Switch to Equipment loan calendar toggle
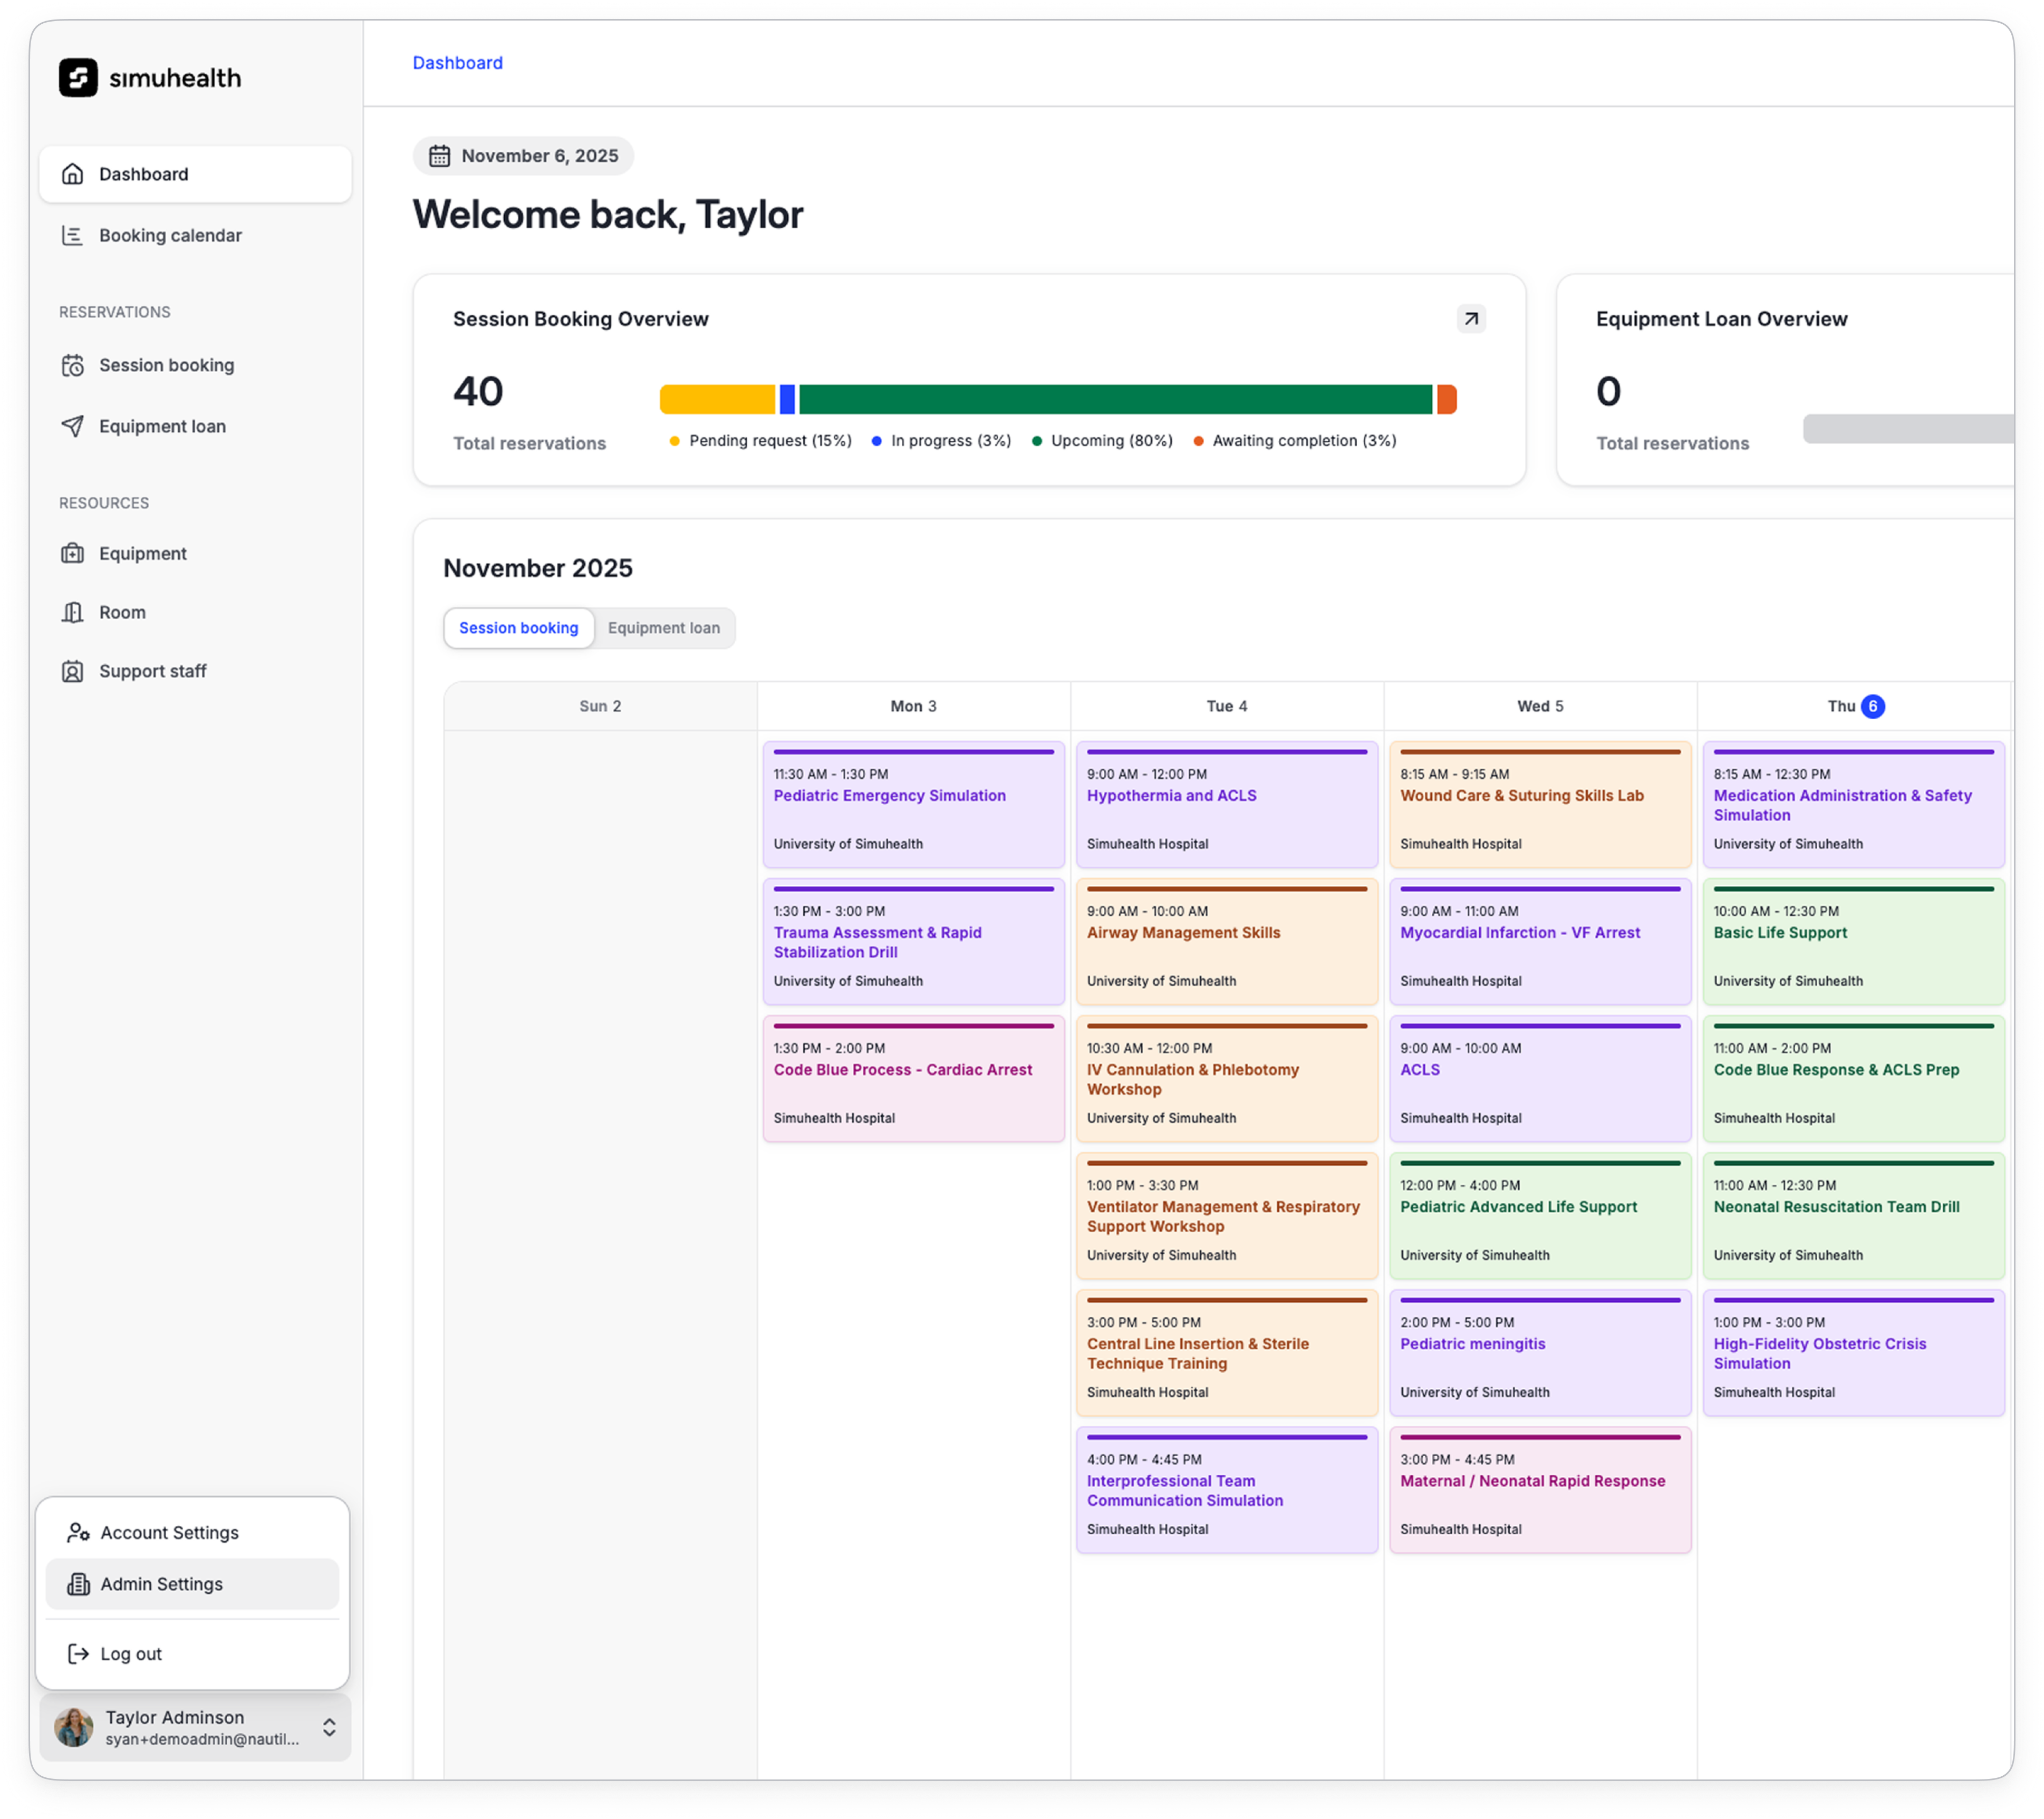The image size is (2044, 1819). click(x=663, y=628)
